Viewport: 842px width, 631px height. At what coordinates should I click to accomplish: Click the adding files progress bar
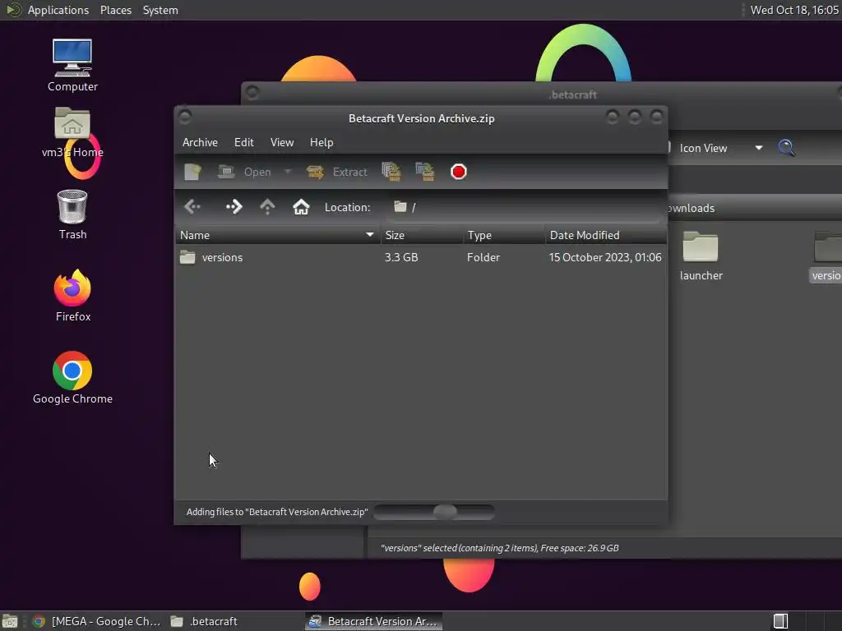(434, 512)
